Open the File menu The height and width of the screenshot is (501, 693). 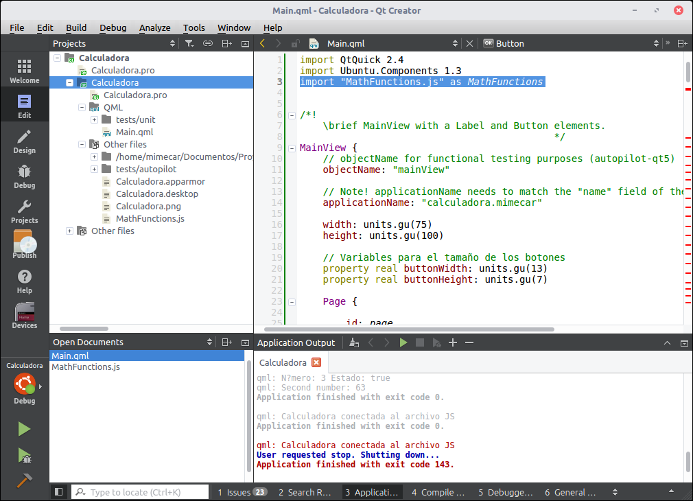pos(16,28)
